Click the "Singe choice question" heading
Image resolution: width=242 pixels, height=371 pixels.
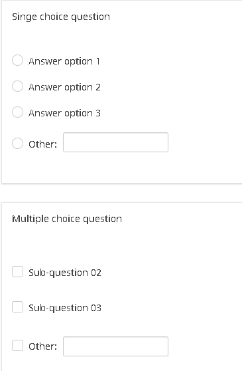(61, 17)
